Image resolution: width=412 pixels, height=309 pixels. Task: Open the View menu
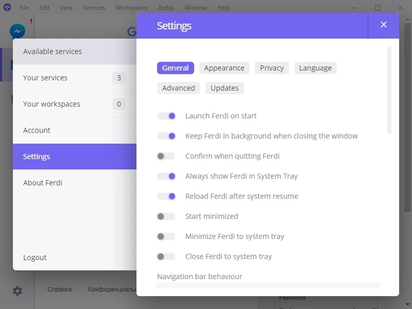[x=66, y=8]
